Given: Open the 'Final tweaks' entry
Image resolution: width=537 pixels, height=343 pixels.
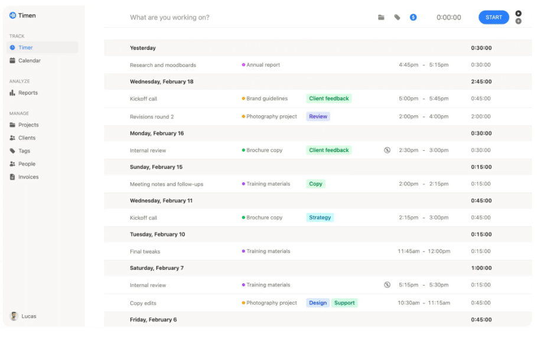Looking at the screenshot, I should [x=145, y=251].
